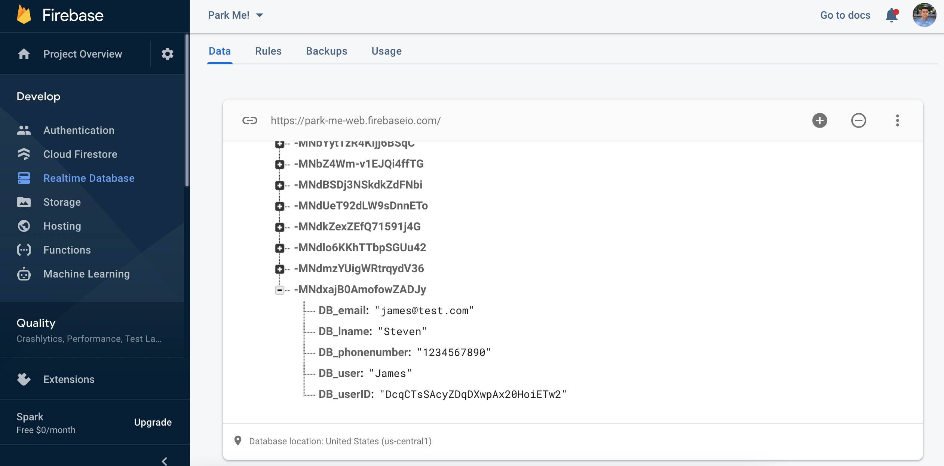Open Hosting in sidebar

point(62,226)
